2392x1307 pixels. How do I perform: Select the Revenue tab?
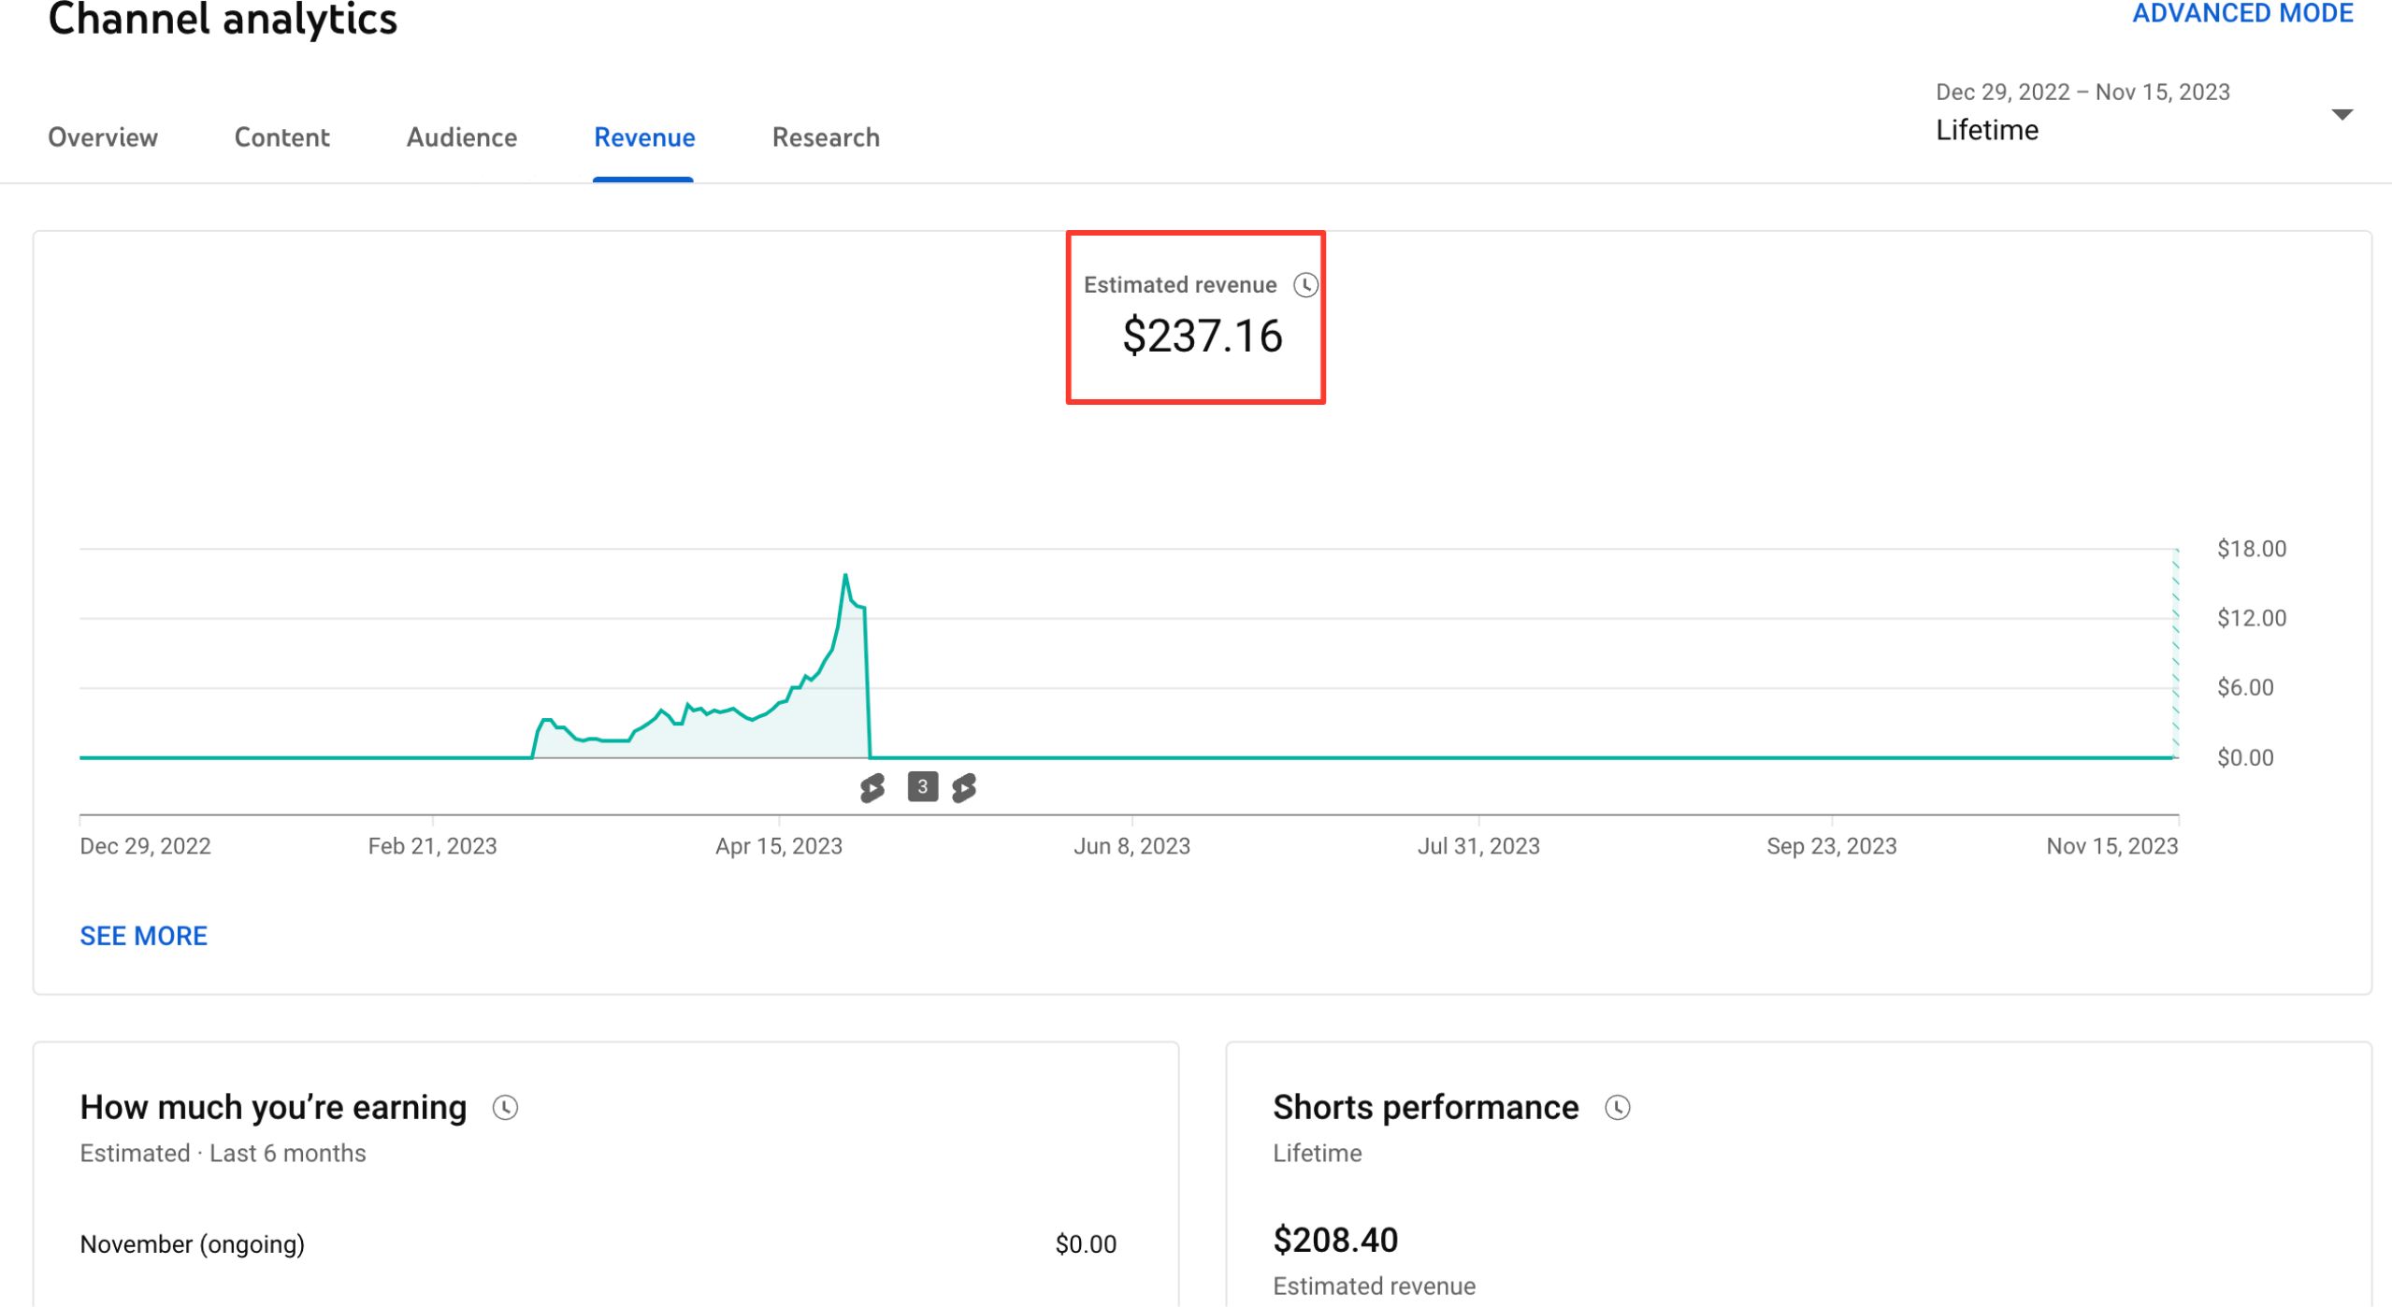(644, 137)
